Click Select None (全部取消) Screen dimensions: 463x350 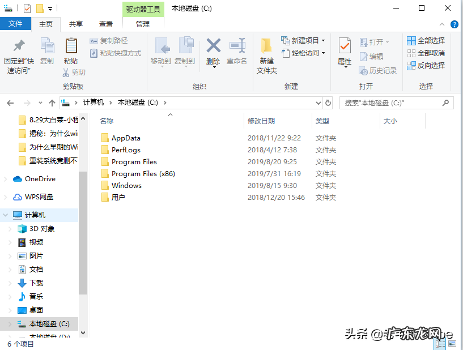pyautogui.click(x=426, y=53)
